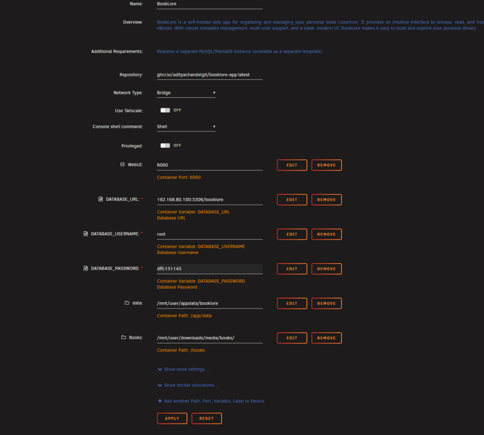
Task: Edit the DATABASE_USERNAME variable
Action: click(x=292, y=234)
